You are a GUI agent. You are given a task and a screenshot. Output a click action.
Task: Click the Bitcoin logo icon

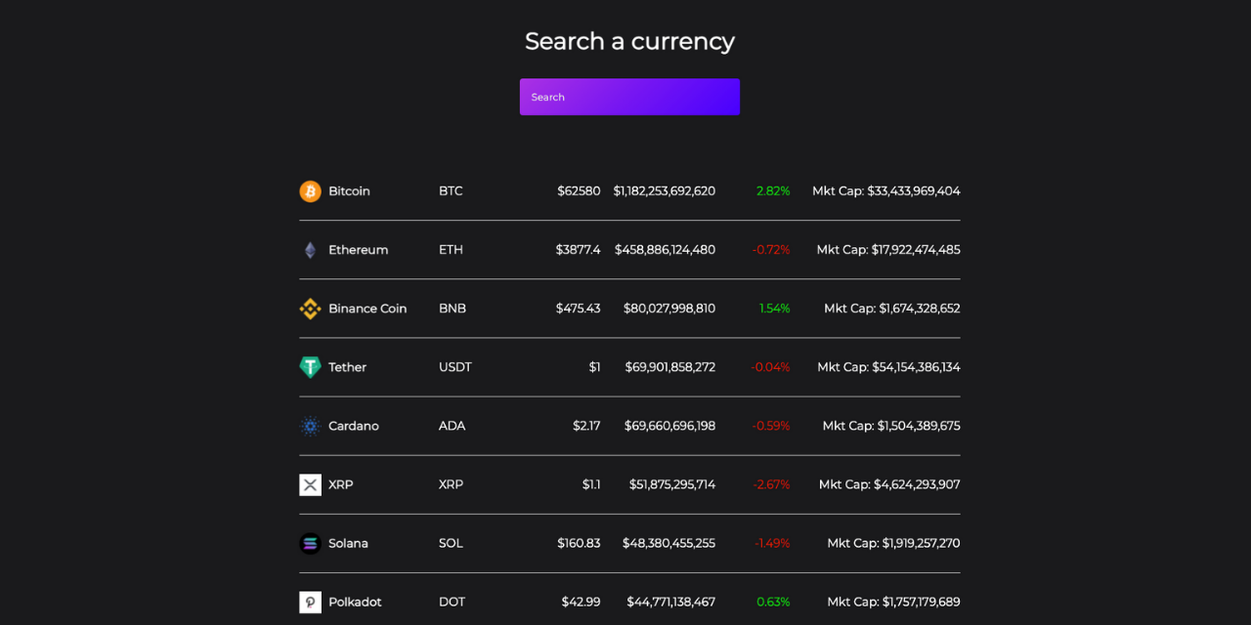pos(310,191)
